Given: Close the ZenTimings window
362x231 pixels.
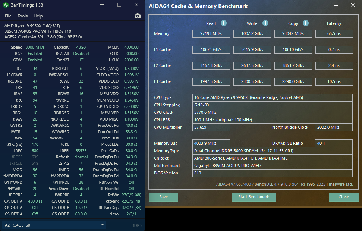Looking at the screenshot, I should point(136,5).
